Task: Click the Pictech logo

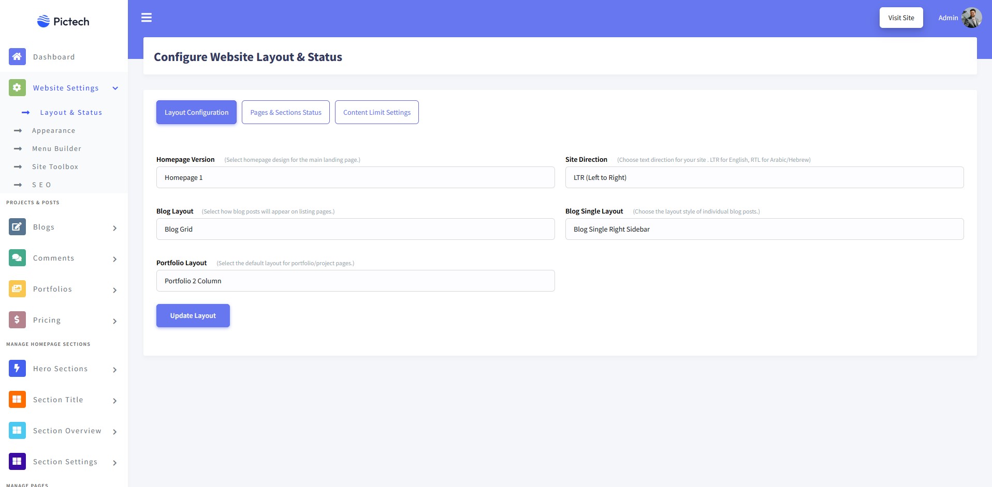Action: [63, 21]
